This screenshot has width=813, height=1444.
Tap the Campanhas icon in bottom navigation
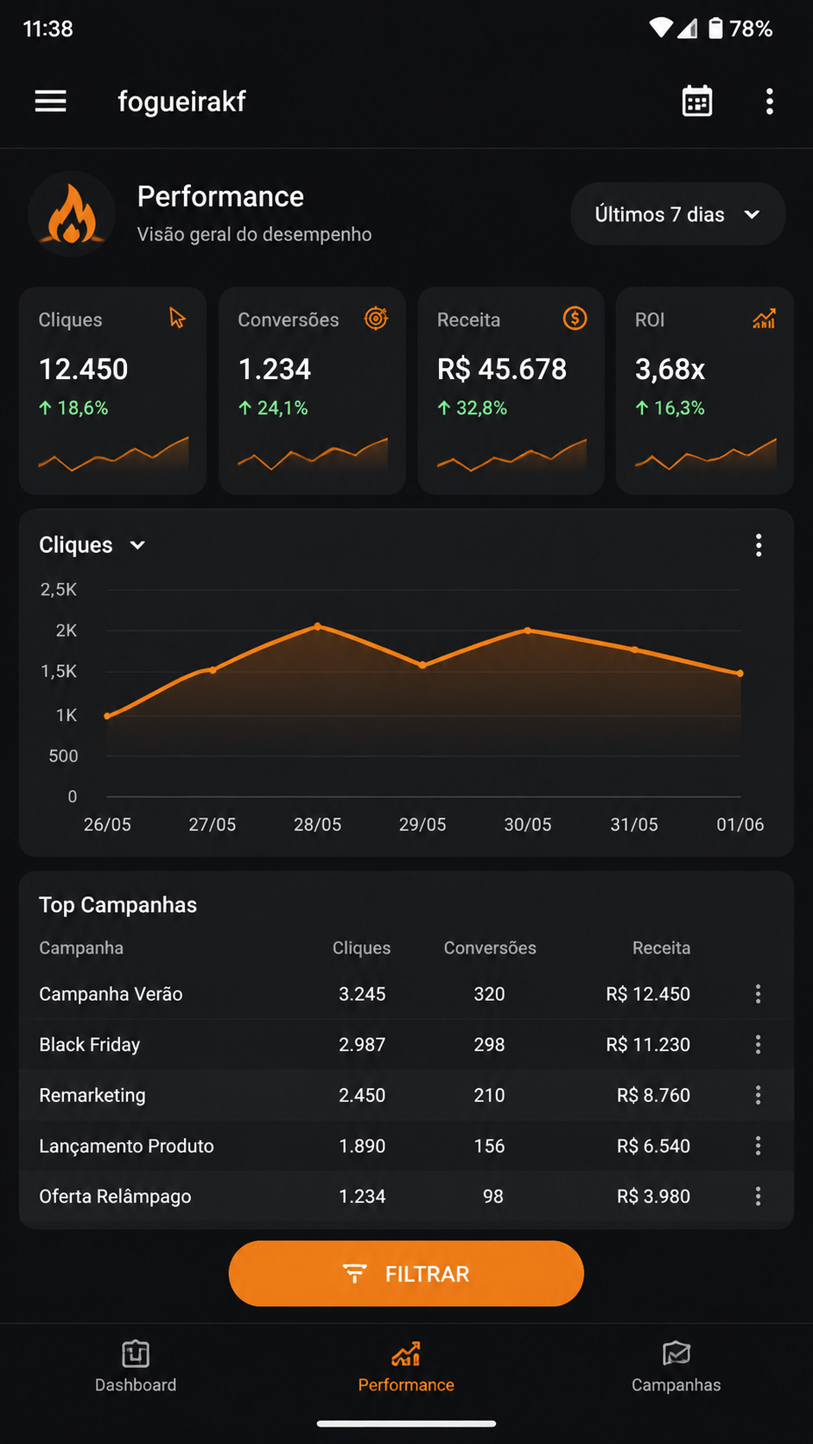(676, 1353)
